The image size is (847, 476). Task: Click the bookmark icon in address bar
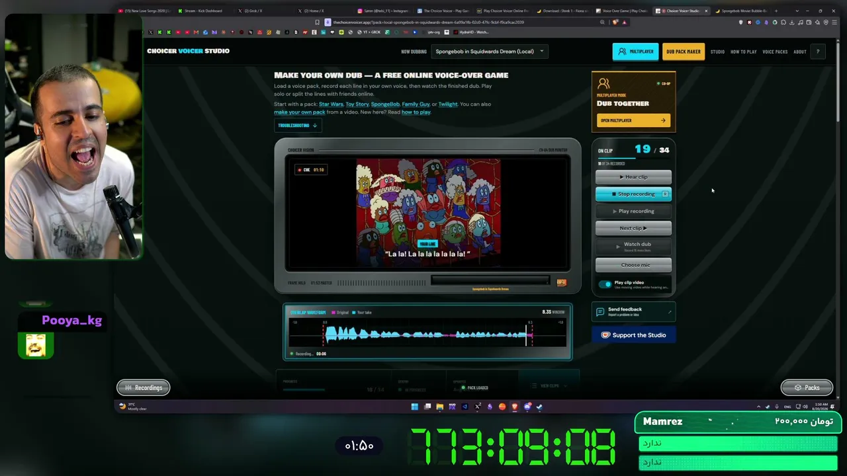[x=317, y=22]
